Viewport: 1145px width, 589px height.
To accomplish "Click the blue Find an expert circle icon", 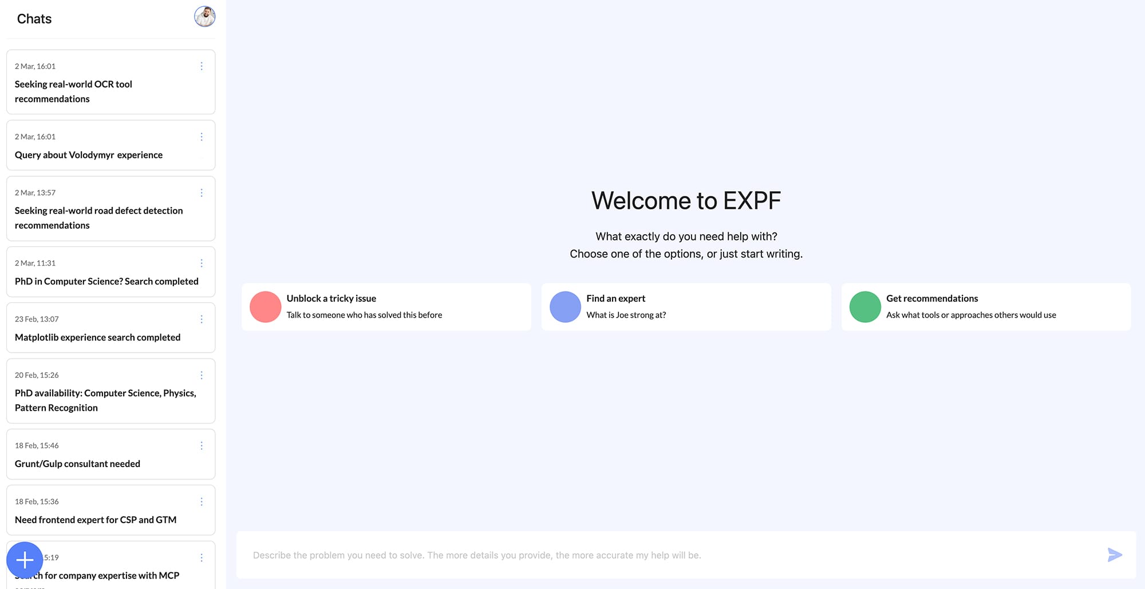I will (x=565, y=307).
